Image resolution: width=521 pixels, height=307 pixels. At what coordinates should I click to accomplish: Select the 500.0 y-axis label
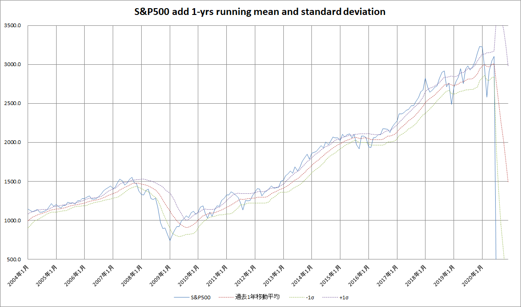coord(14,259)
